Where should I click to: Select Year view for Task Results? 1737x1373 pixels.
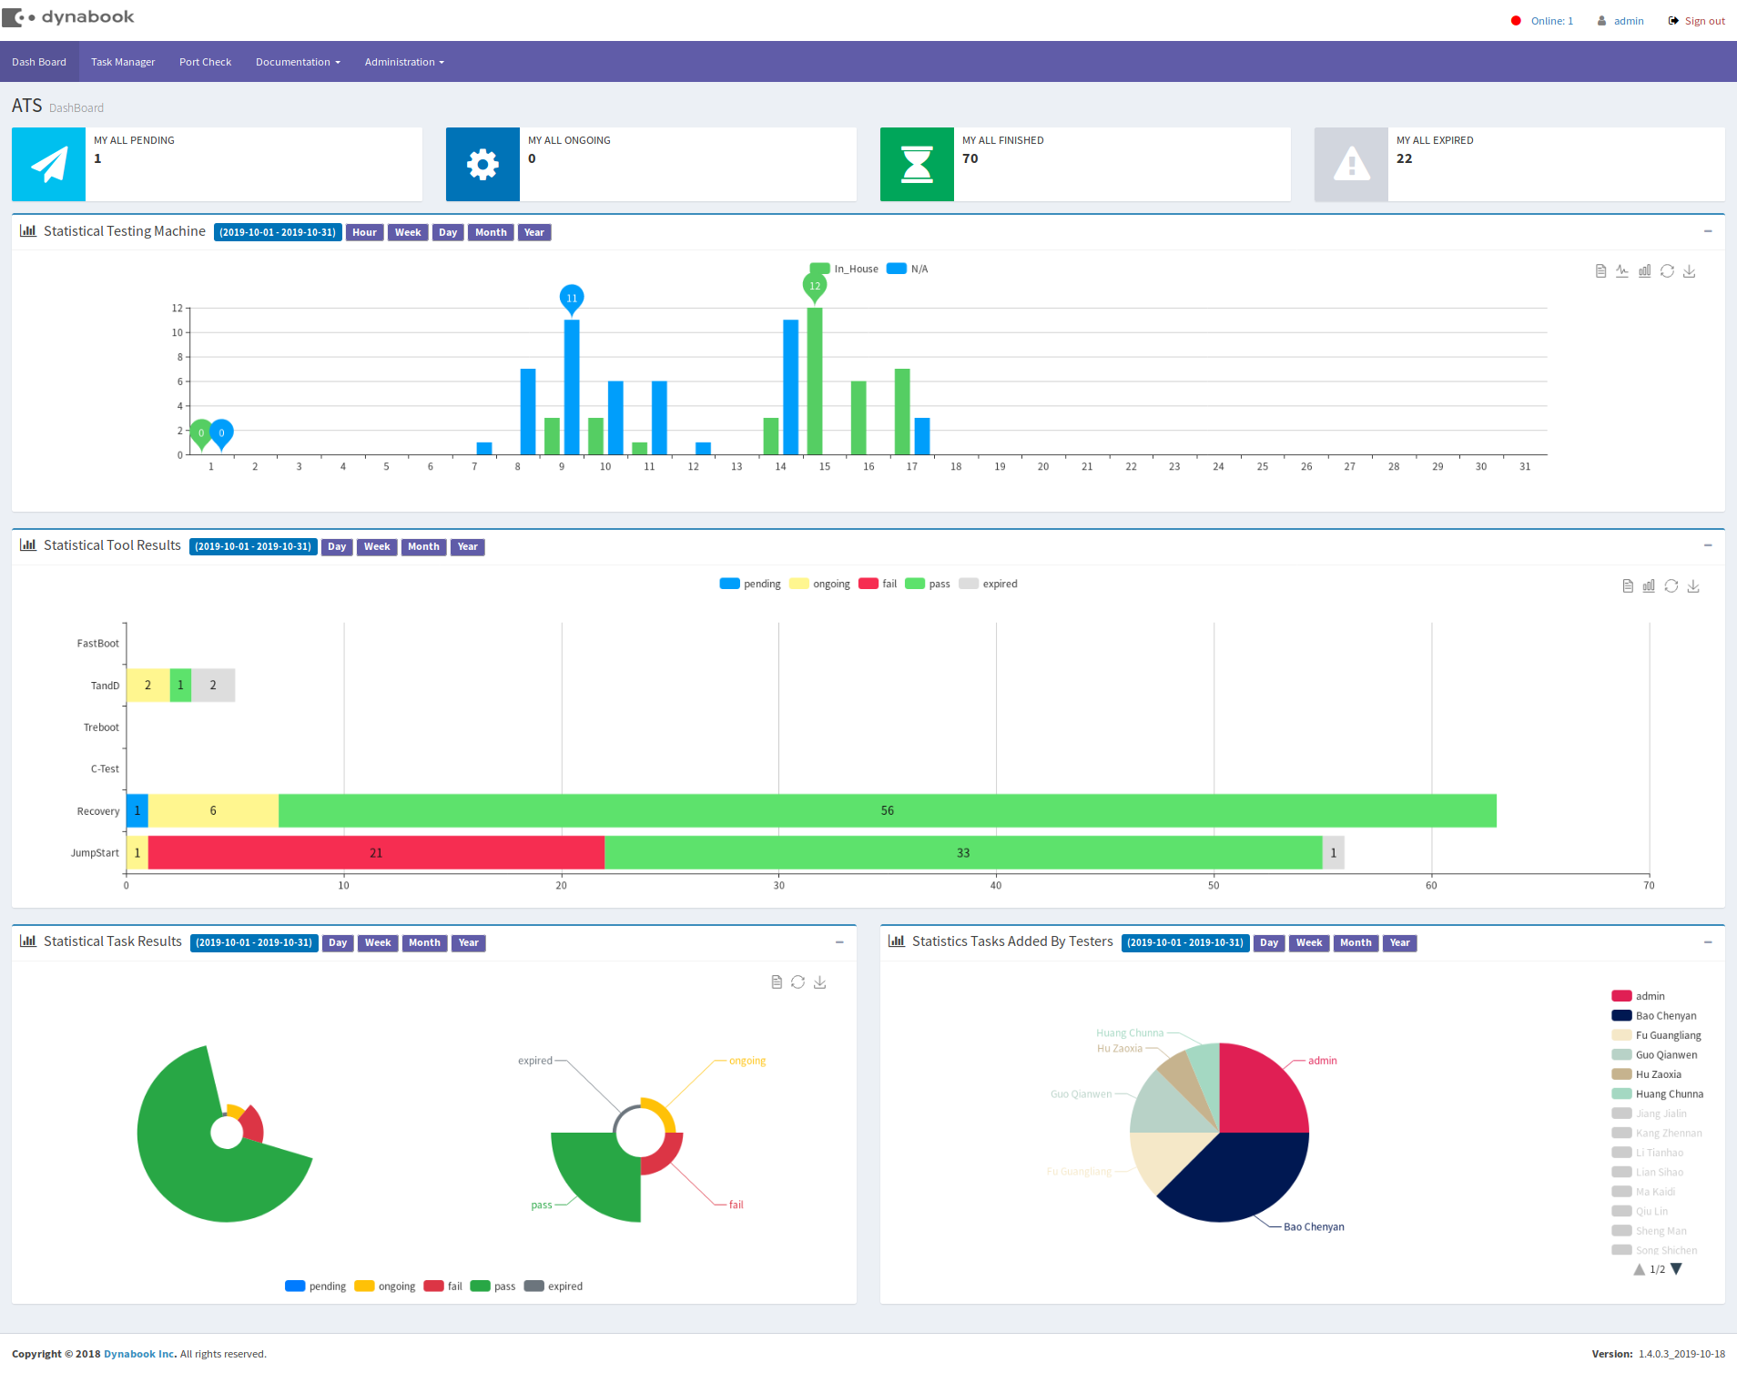[469, 943]
